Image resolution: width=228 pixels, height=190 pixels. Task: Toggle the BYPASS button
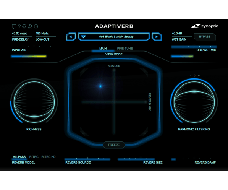(x=205, y=37)
